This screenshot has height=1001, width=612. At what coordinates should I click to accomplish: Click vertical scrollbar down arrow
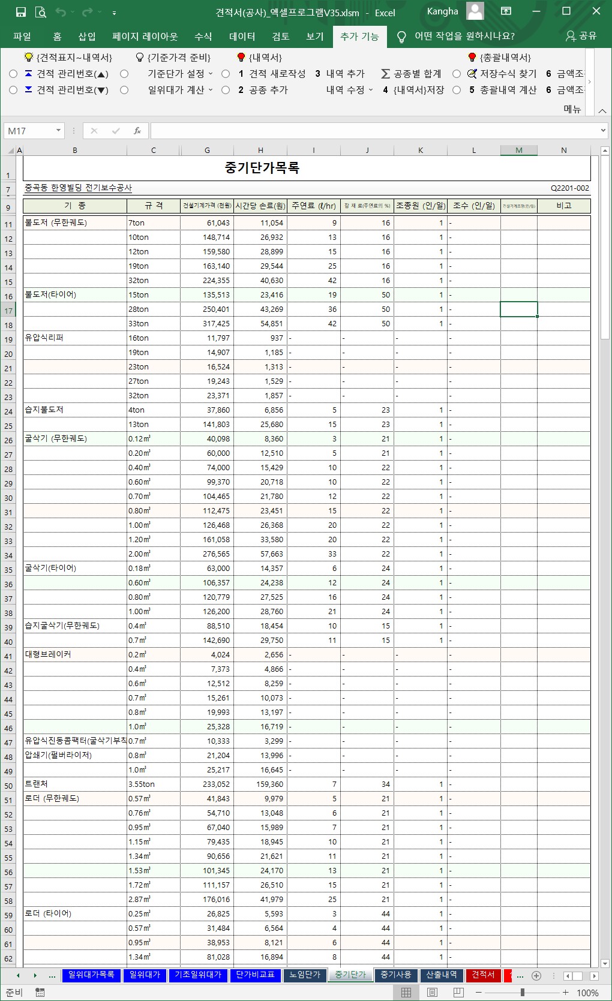click(605, 964)
